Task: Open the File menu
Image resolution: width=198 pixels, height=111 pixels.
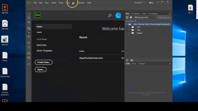Action: coord(35,3)
